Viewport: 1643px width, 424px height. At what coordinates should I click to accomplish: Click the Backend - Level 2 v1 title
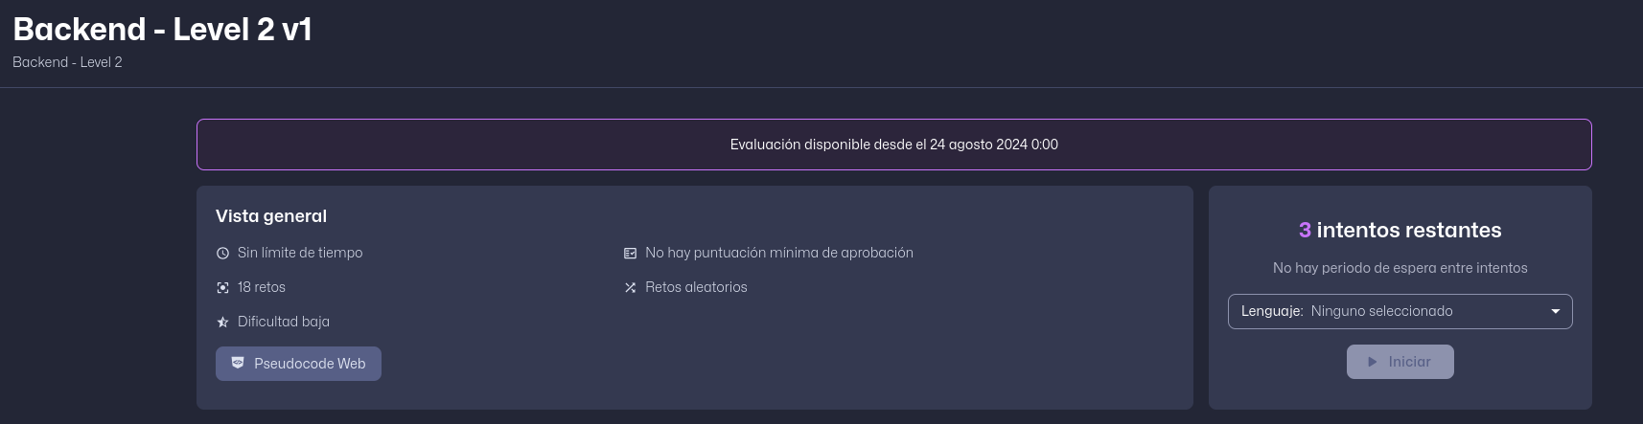pyautogui.click(x=162, y=29)
